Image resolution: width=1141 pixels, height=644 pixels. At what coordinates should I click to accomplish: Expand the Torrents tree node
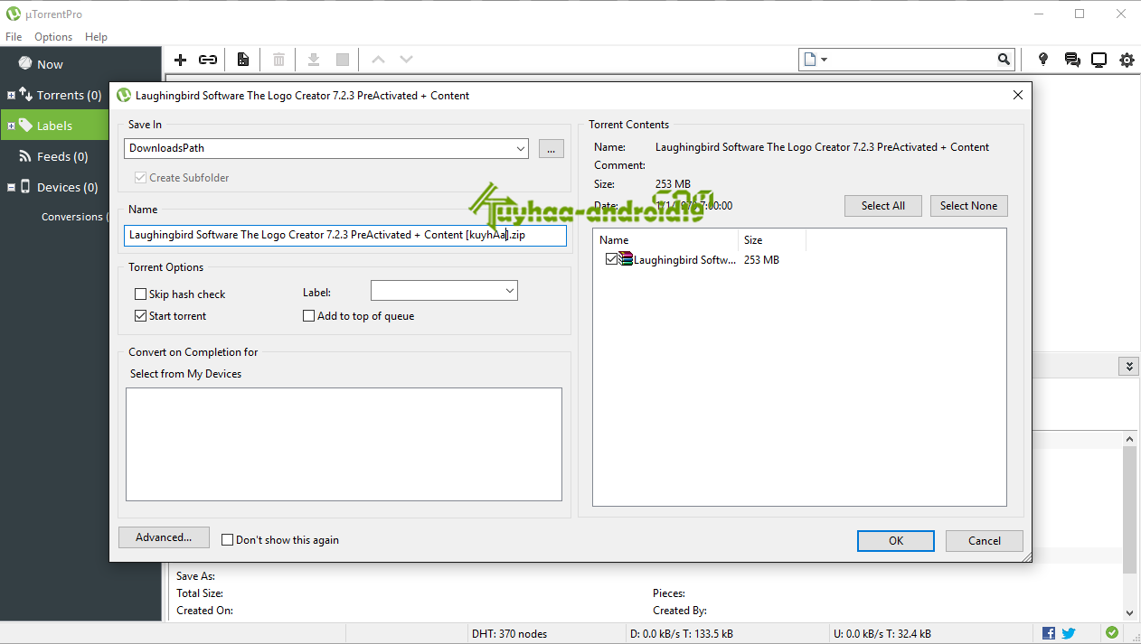click(11, 95)
